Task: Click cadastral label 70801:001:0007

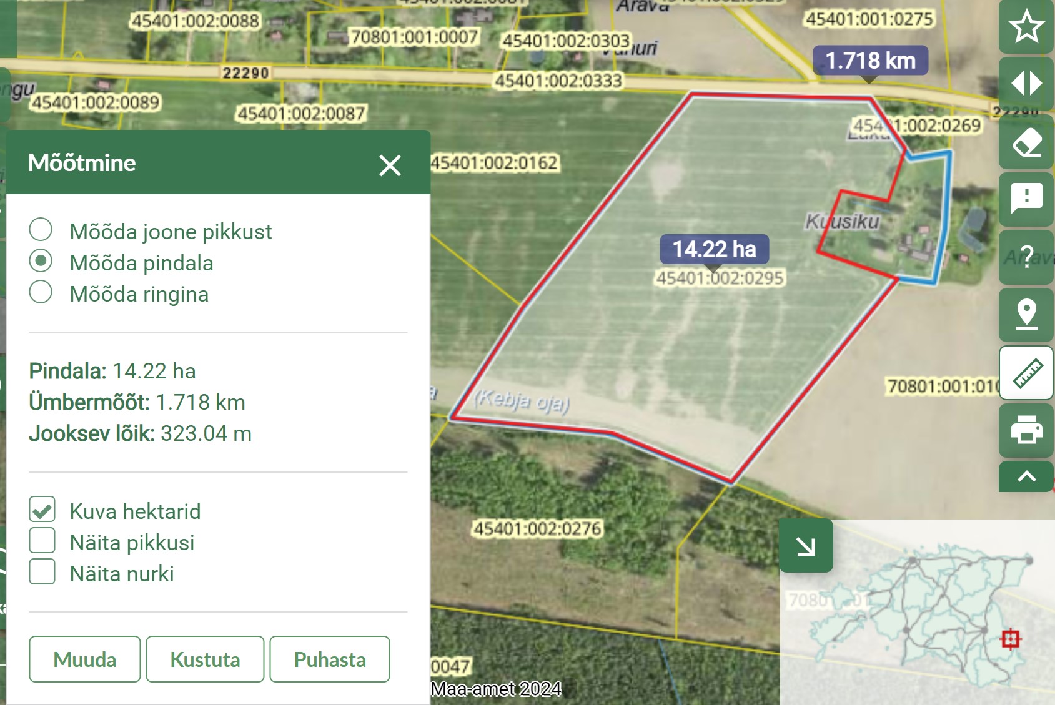Action: point(414,37)
